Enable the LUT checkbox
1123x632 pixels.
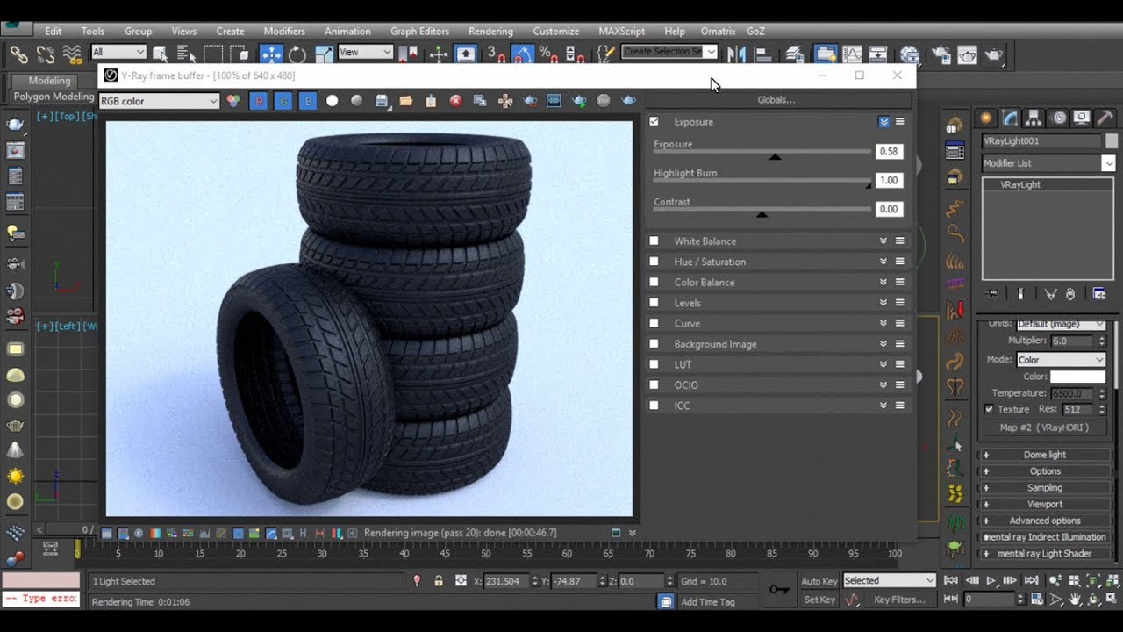point(654,364)
